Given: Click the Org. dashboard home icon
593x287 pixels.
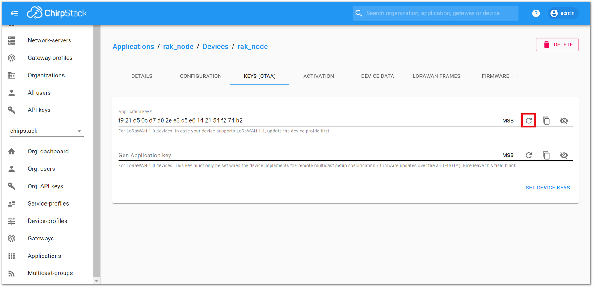Looking at the screenshot, I should pos(12,152).
